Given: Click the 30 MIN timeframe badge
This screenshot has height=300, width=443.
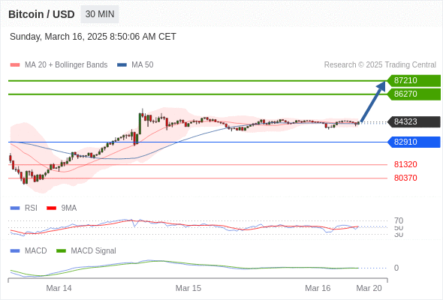Looking at the screenshot, I should pyautogui.click(x=100, y=14).
